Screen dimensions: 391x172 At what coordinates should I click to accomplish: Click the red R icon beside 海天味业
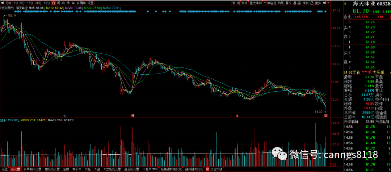[345, 3]
